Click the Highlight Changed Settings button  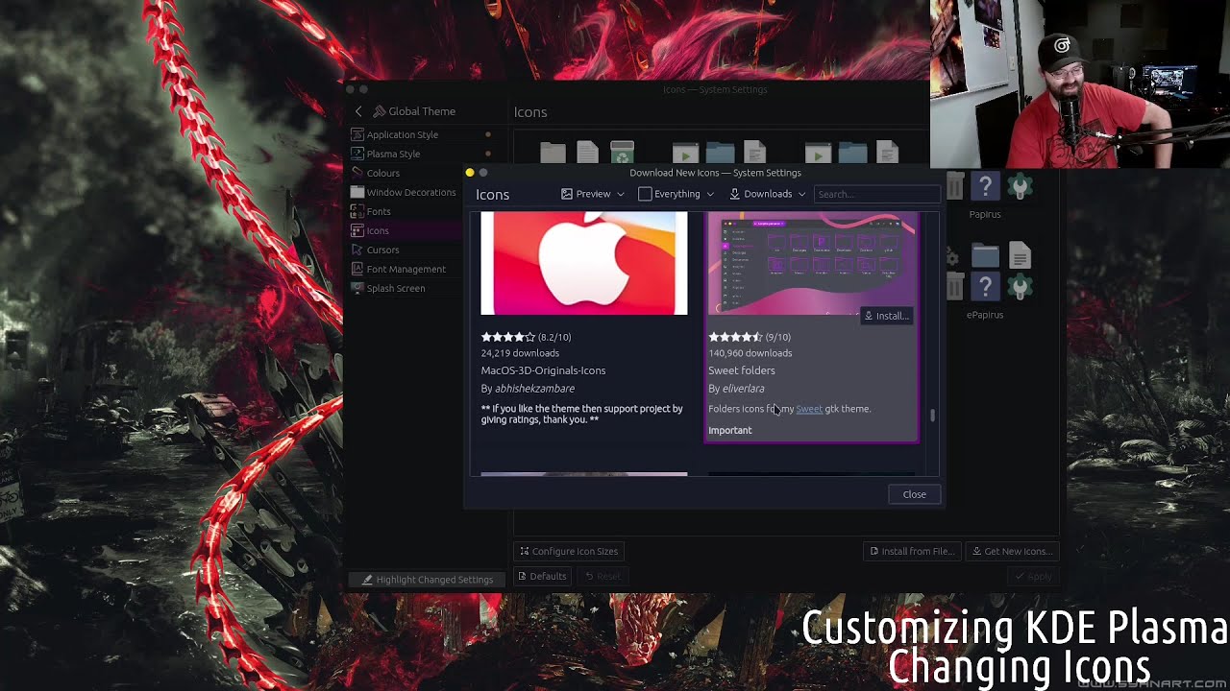(x=428, y=580)
